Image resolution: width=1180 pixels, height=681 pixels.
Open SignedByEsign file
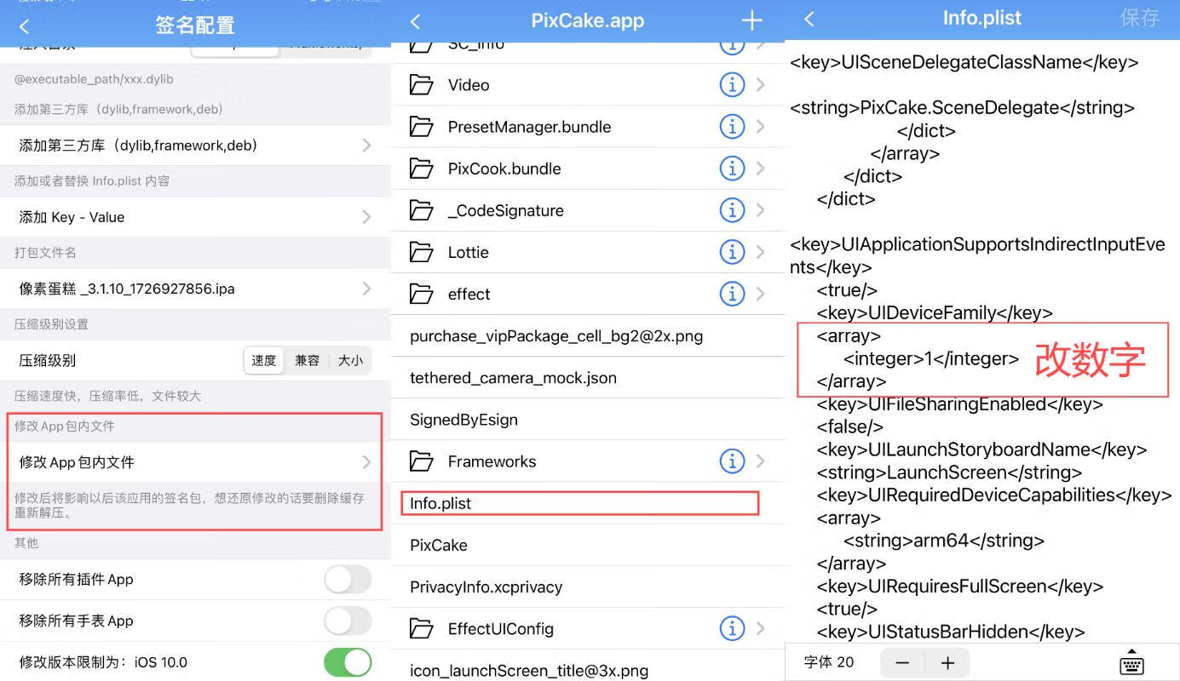(x=587, y=420)
